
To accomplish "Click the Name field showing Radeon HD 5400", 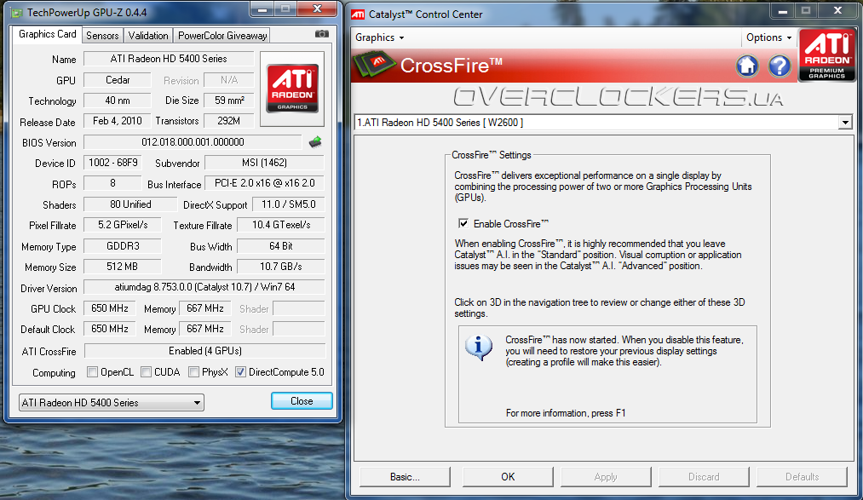I will (x=169, y=59).
